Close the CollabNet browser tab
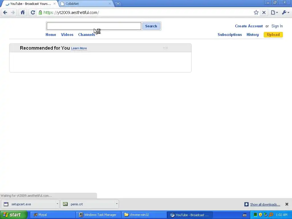This screenshot has width=292, height=219. (x=110, y=4)
